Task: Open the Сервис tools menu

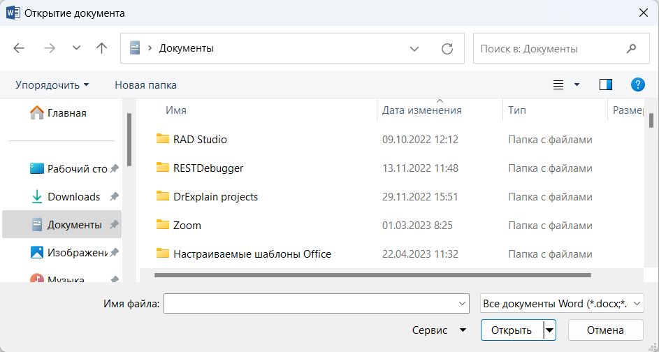Action: pos(439,330)
